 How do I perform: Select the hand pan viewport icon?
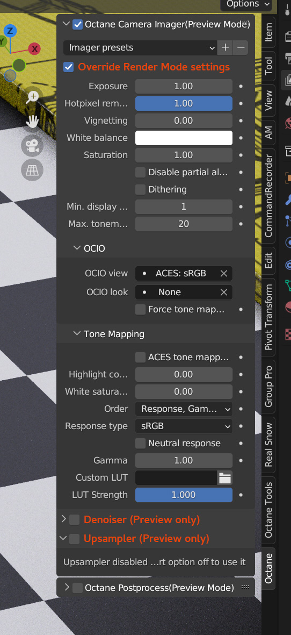click(x=32, y=122)
